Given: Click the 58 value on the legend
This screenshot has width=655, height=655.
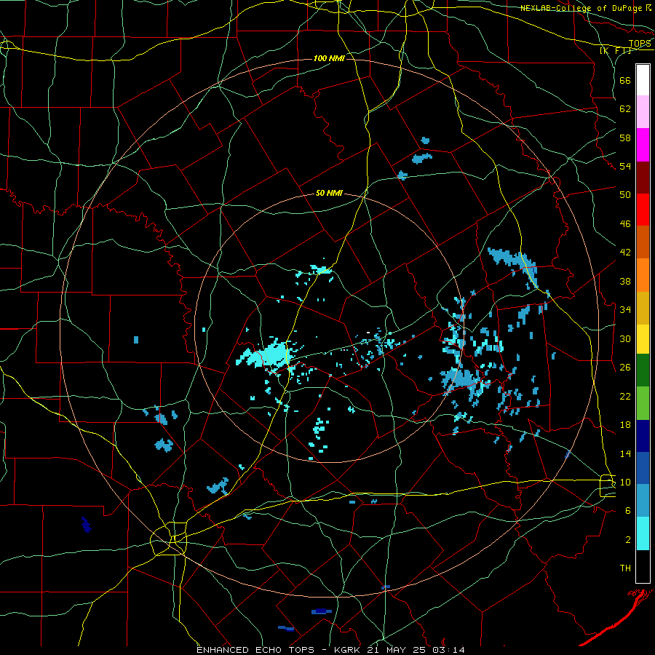Looking at the screenshot, I should (625, 138).
